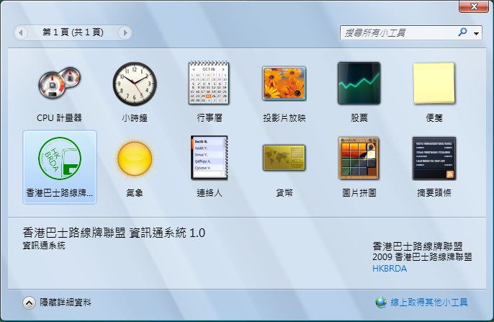Select the CPU 計量器 gadget icon
This screenshot has width=494, height=322.
59,83
